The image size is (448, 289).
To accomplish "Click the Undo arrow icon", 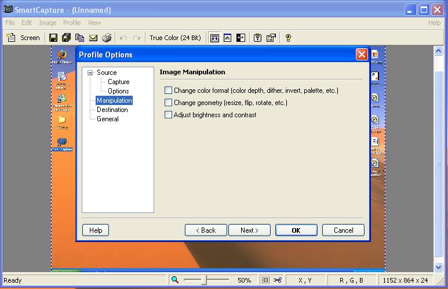I will coord(123,38).
